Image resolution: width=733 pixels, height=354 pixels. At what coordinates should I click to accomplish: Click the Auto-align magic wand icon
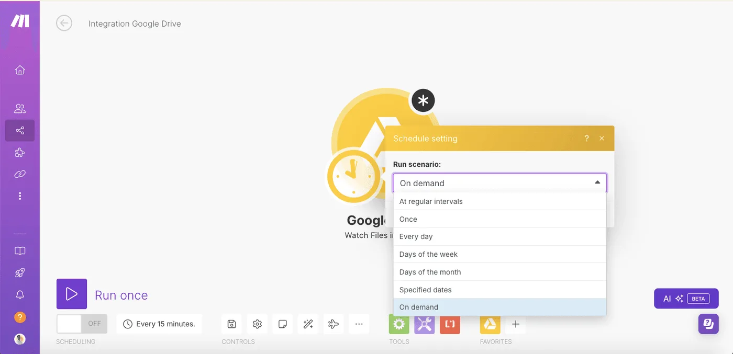click(308, 324)
